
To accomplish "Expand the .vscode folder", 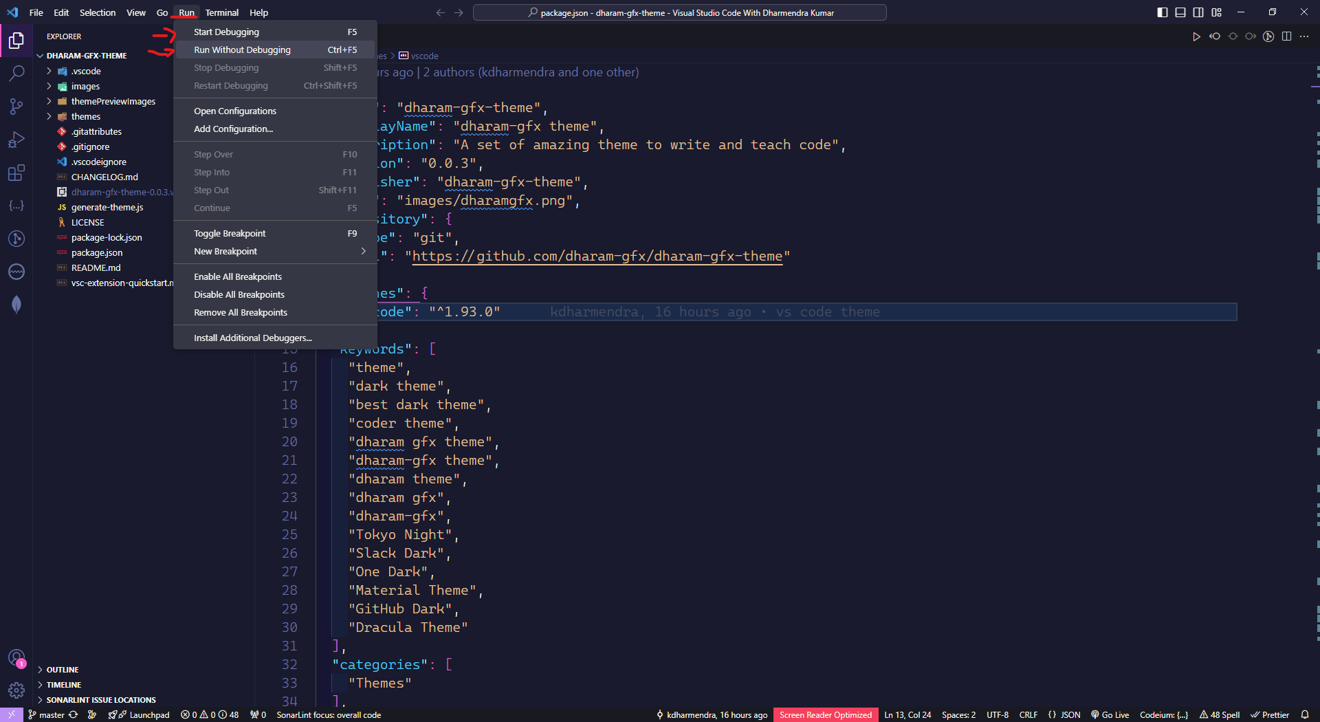I will click(86, 71).
